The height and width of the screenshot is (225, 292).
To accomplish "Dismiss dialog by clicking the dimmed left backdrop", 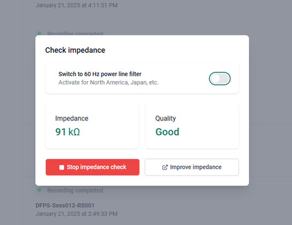I will (17, 111).
